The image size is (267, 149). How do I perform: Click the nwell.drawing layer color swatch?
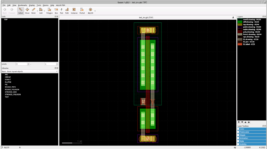[240, 19]
